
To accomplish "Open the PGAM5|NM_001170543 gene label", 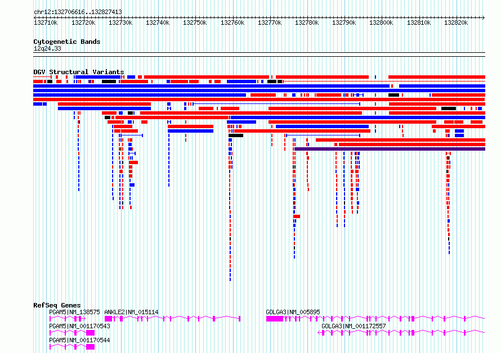I will [79, 326].
